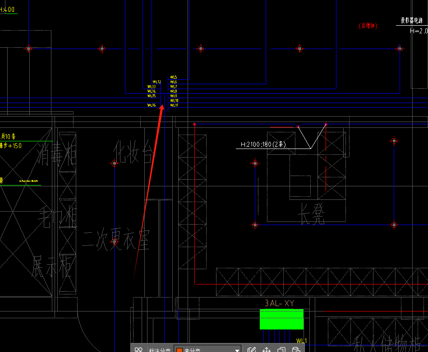Click the 消毒柜 cabinet label
428x352 pixels.
coord(57,154)
